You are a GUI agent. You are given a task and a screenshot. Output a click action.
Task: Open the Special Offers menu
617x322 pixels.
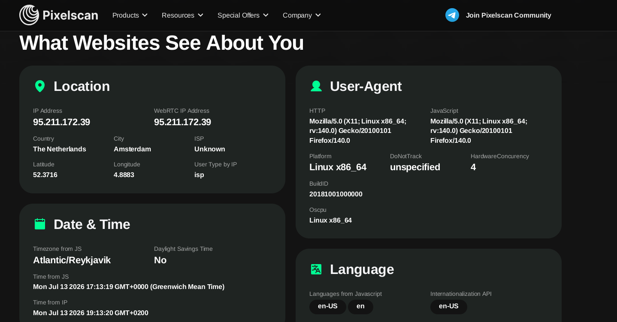coord(243,15)
